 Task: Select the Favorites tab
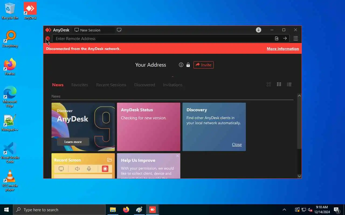point(80,85)
